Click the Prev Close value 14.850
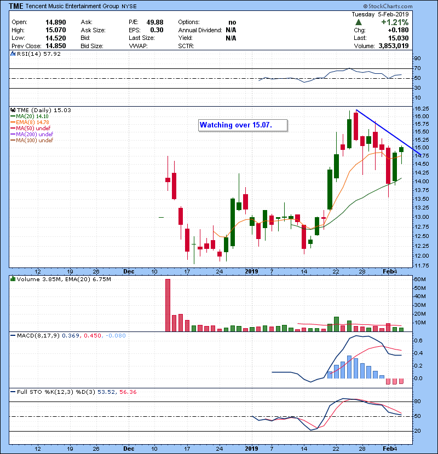 [56, 46]
